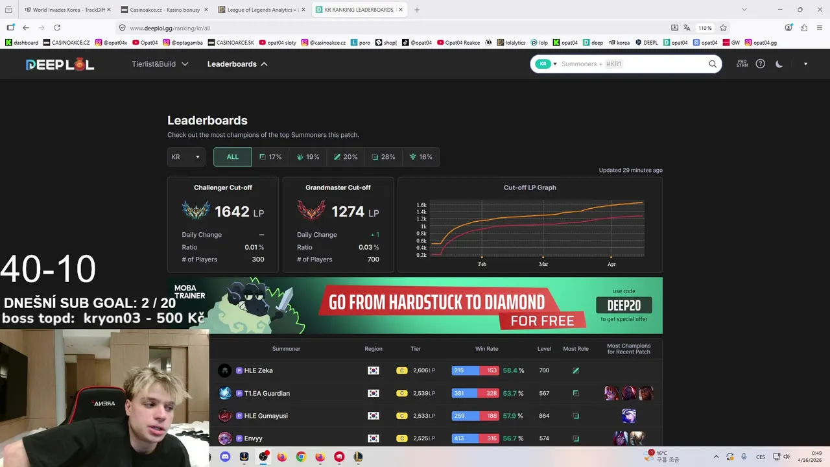830x467 pixels.
Task: Filter by Top role 17%
Action: click(270, 157)
